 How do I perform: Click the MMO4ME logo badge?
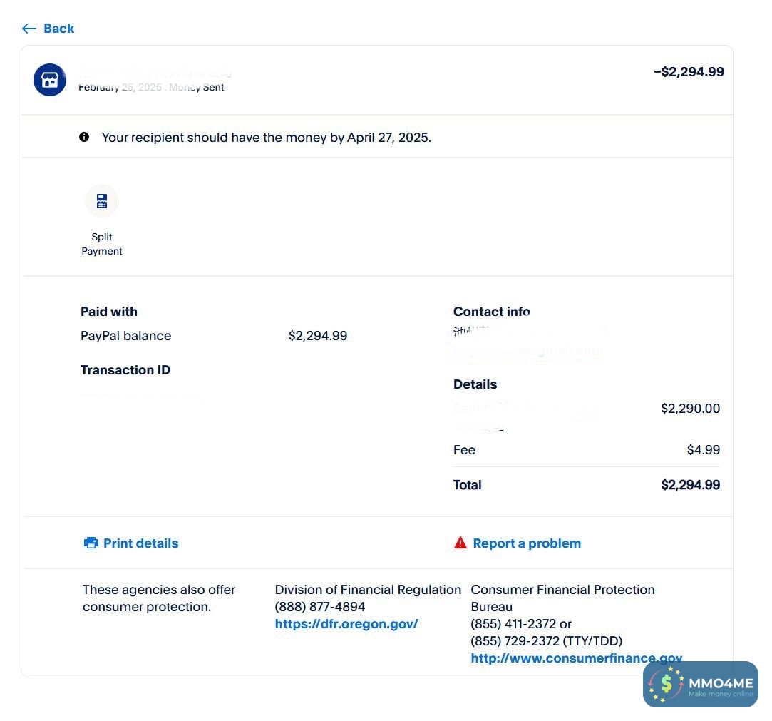tap(700, 684)
